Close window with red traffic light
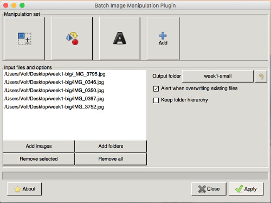This screenshot has width=271, height=203. 6,5
